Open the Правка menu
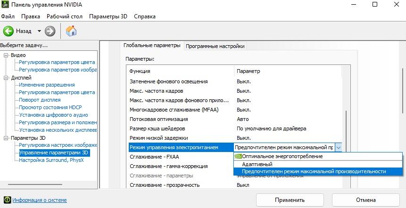 31,16
